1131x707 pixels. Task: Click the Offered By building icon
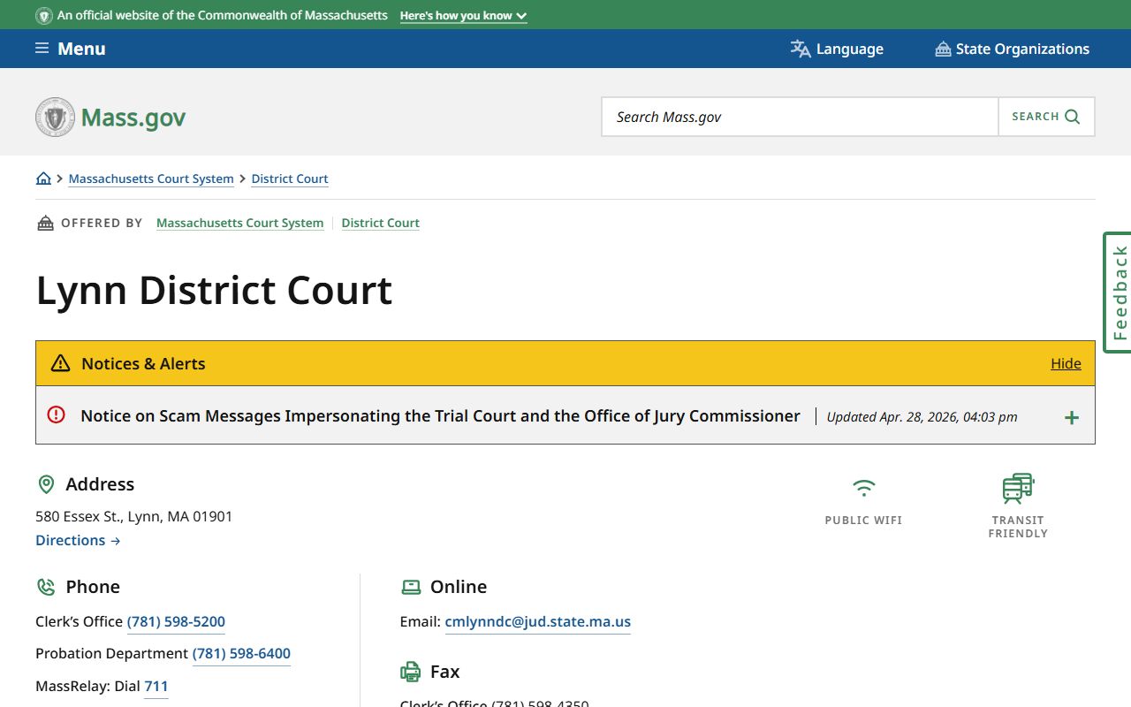(45, 223)
